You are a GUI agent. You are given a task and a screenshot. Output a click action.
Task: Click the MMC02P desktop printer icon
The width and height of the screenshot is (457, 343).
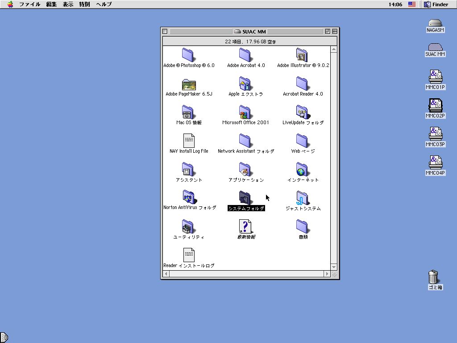tap(435, 105)
